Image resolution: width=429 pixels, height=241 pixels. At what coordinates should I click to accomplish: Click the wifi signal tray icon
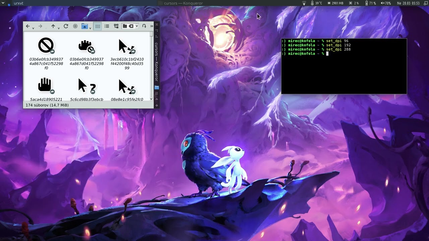304,3
